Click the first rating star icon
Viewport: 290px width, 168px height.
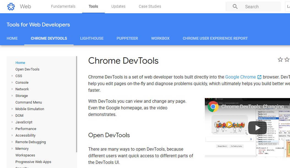[x=280, y=60]
